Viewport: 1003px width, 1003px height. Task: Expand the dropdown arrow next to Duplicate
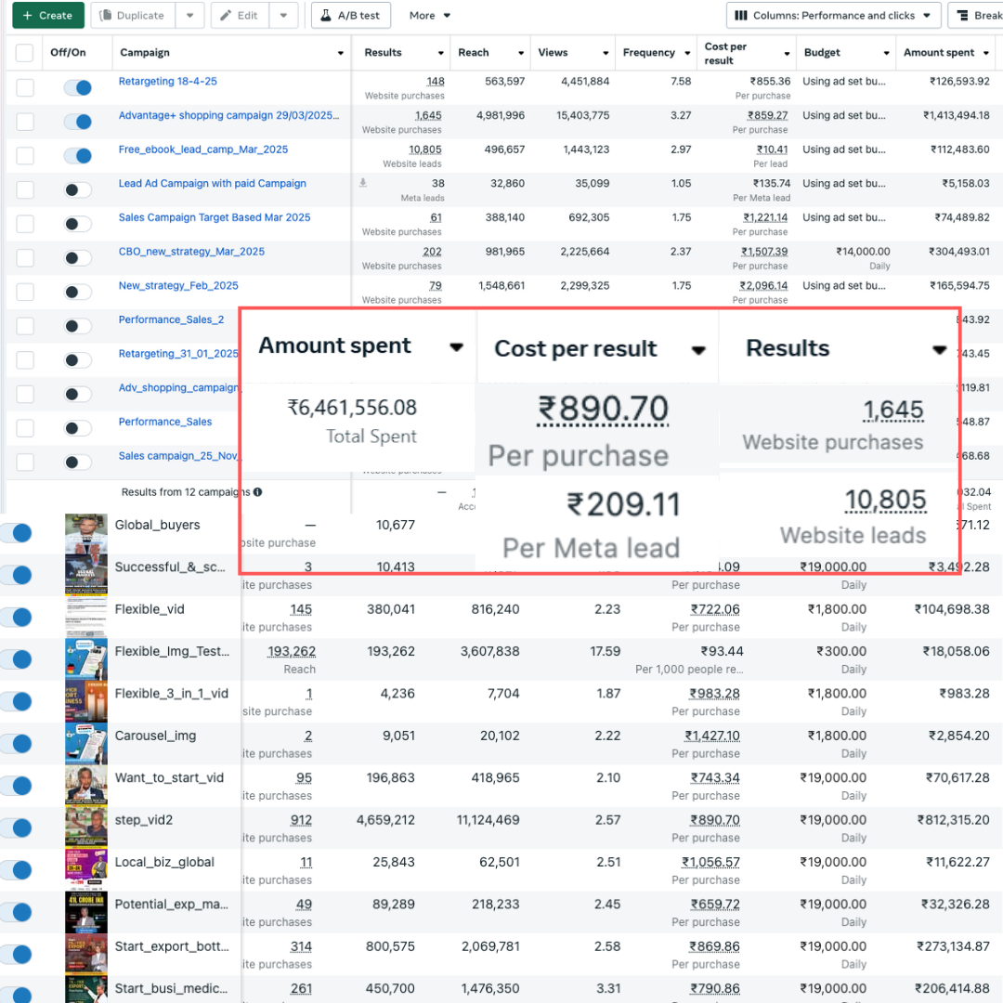189,16
